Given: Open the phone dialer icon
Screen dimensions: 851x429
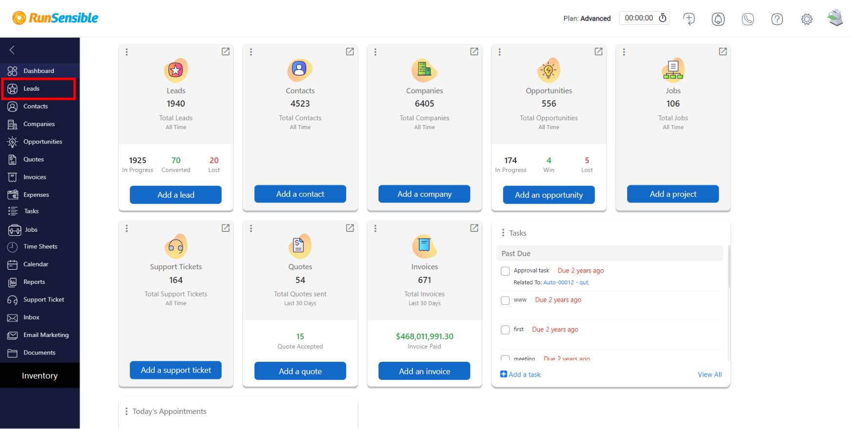Looking at the screenshot, I should (x=748, y=19).
